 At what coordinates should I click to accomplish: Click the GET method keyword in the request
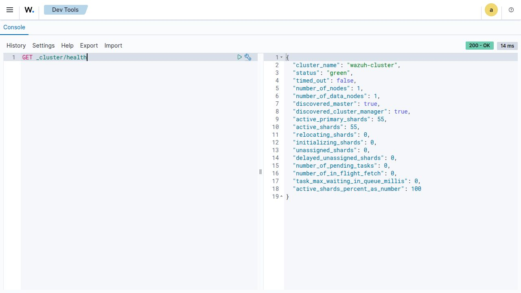(x=27, y=57)
